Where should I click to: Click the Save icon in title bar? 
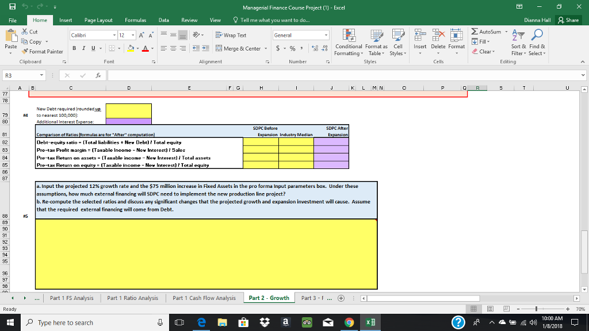pos(13,7)
